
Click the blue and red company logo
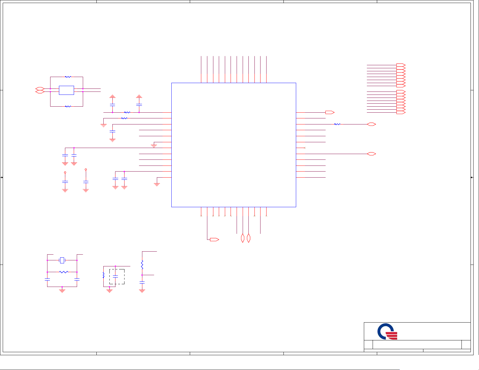pos(387,332)
